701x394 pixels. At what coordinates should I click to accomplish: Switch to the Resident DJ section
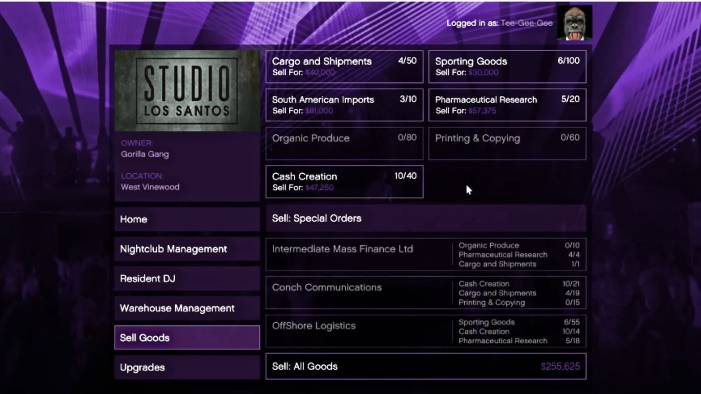click(x=187, y=278)
